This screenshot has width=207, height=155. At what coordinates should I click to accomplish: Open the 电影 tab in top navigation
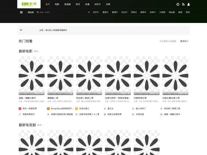pyautogui.click(x=57, y=4)
